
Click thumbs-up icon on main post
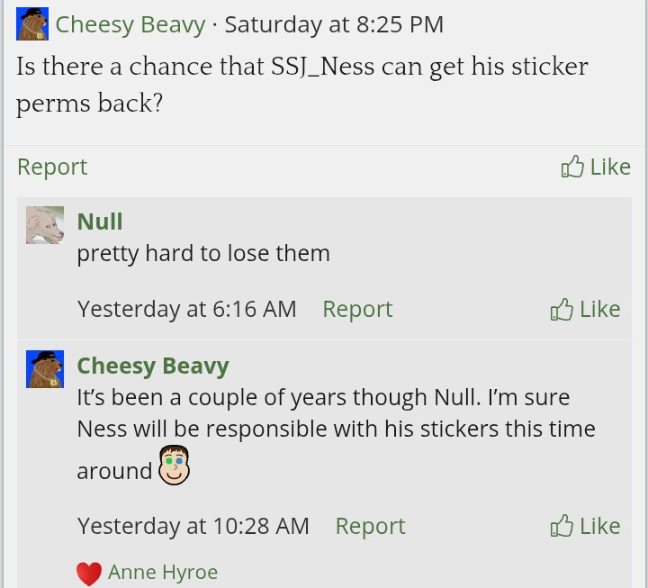pos(572,167)
